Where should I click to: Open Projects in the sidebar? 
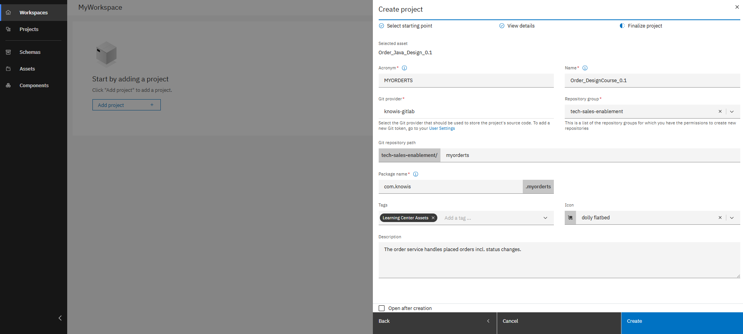click(34, 29)
